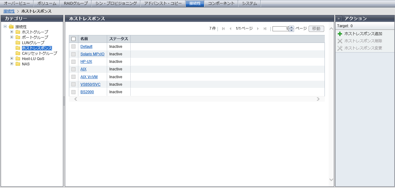Switch to the RAIDグループ tab

coord(76,3)
